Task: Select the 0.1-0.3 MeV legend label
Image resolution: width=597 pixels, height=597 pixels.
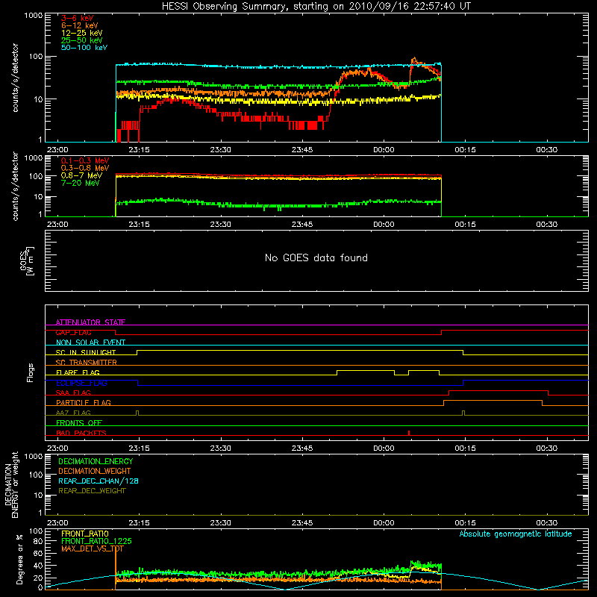Action: (85, 160)
